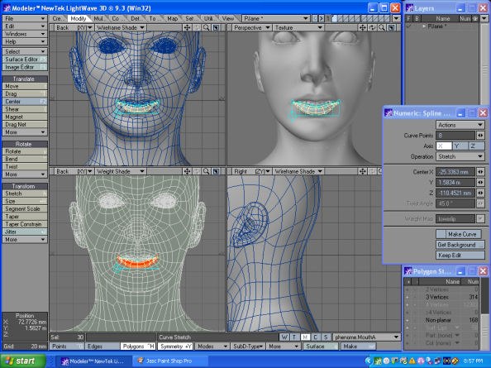The image size is (491, 368).
Task: Click the pan icon in top-left Back viewport
Action: tap(187, 27)
